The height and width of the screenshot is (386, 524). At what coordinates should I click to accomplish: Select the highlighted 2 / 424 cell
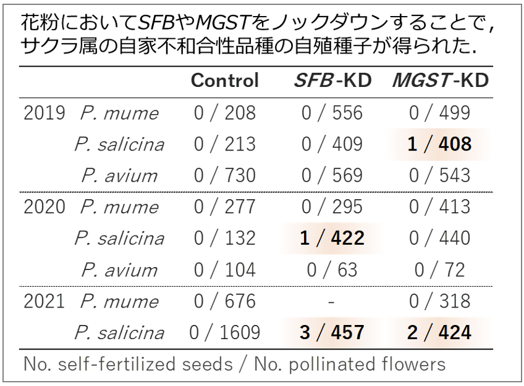coord(439,332)
